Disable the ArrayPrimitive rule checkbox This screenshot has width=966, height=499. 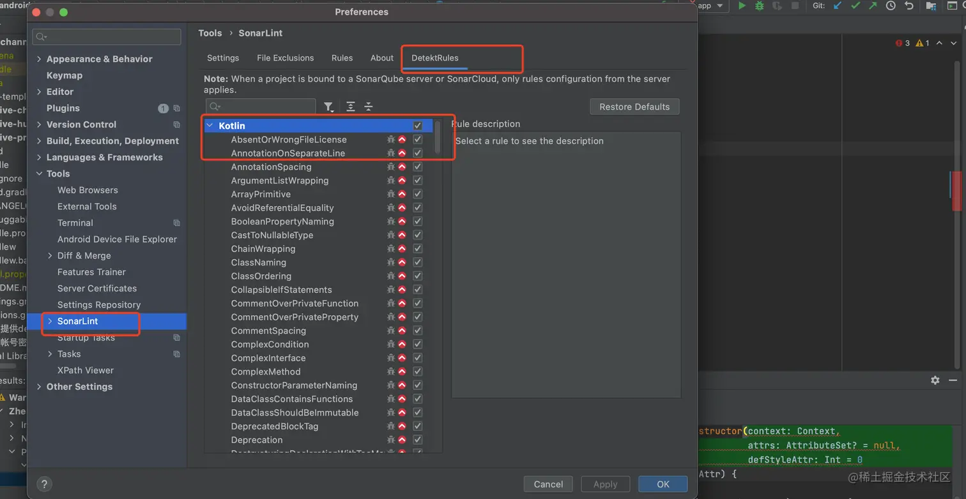coord(418,194)
